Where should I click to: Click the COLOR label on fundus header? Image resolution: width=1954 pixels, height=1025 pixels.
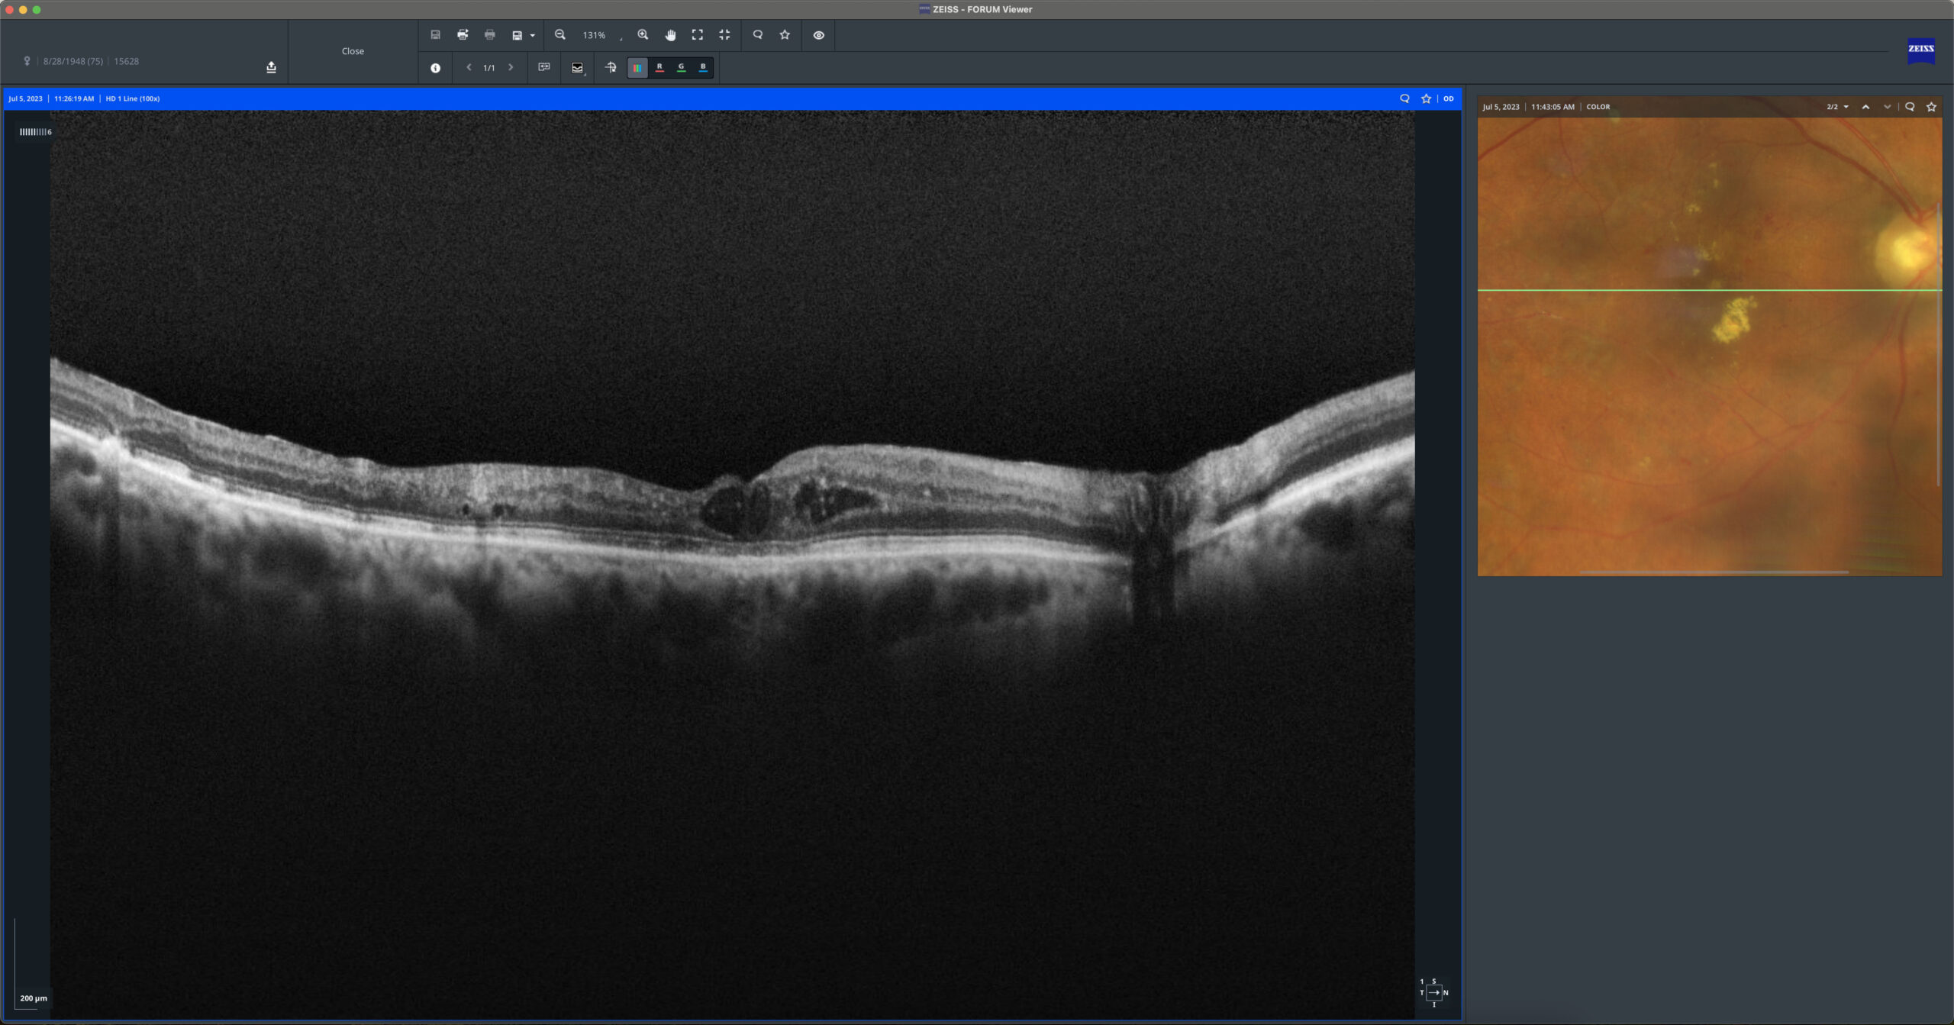(x=1598, y=107)
